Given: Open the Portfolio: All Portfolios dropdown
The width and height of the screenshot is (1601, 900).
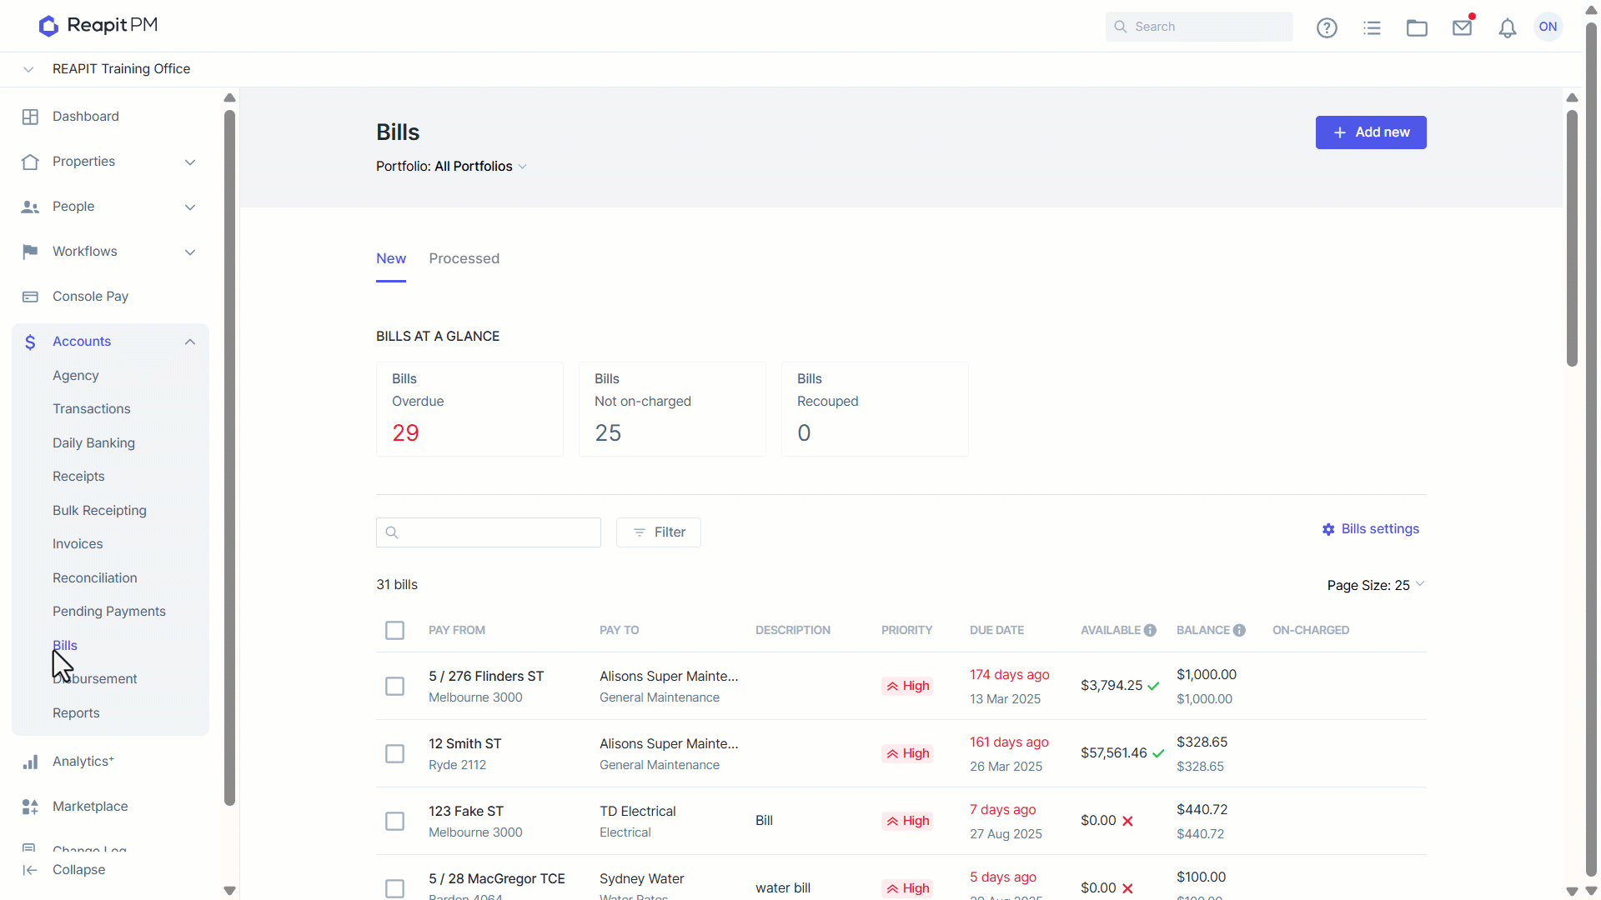Looking at the screenshot, I should point(451,167).
